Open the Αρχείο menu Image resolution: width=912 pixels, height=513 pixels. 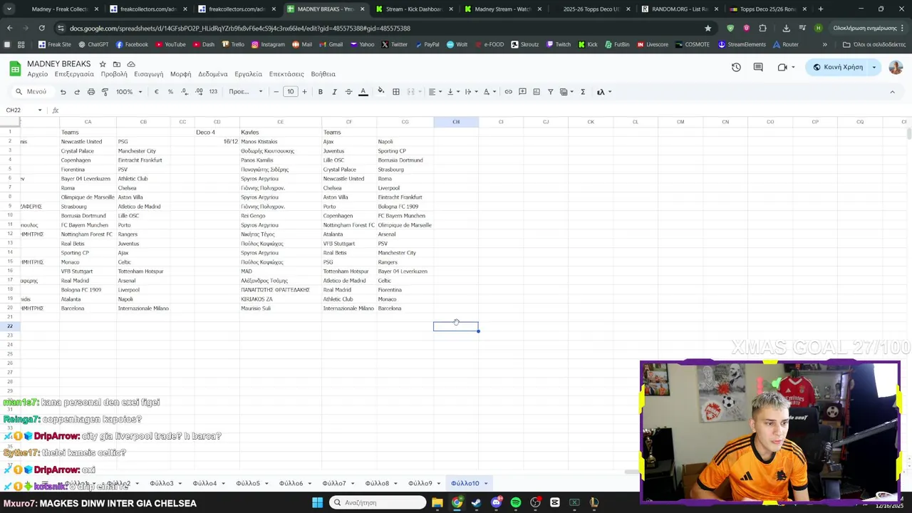[38, 74]
